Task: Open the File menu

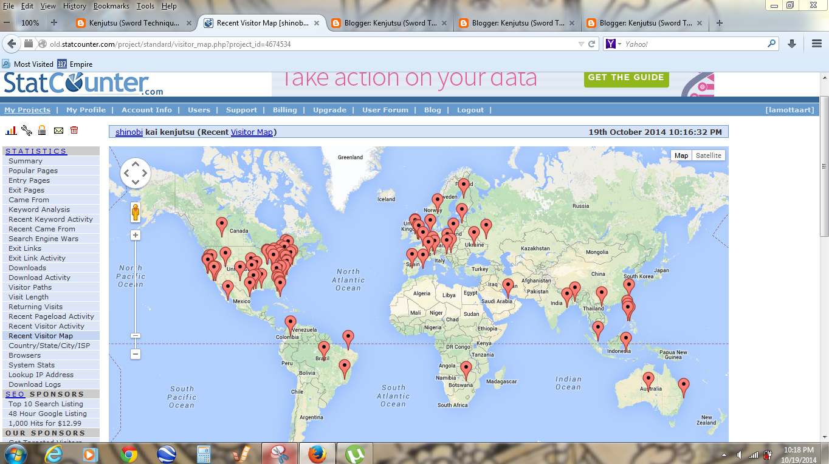Action: 9,6
